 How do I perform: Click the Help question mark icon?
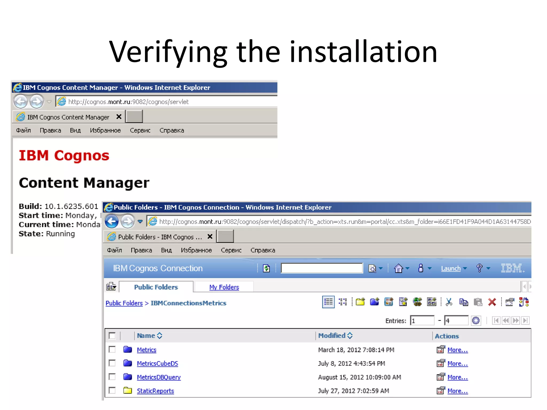[479, 268]
